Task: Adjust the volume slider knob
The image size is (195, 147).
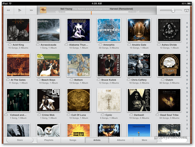Action: [x=173, y=10]
